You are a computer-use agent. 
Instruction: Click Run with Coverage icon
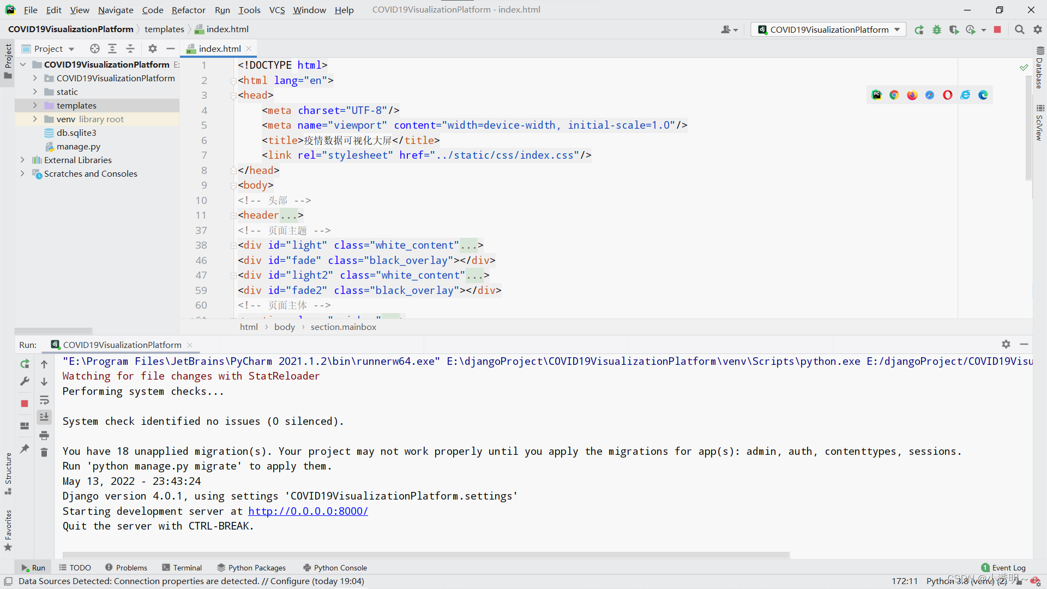pyautogui.click(x=954, y=29)
